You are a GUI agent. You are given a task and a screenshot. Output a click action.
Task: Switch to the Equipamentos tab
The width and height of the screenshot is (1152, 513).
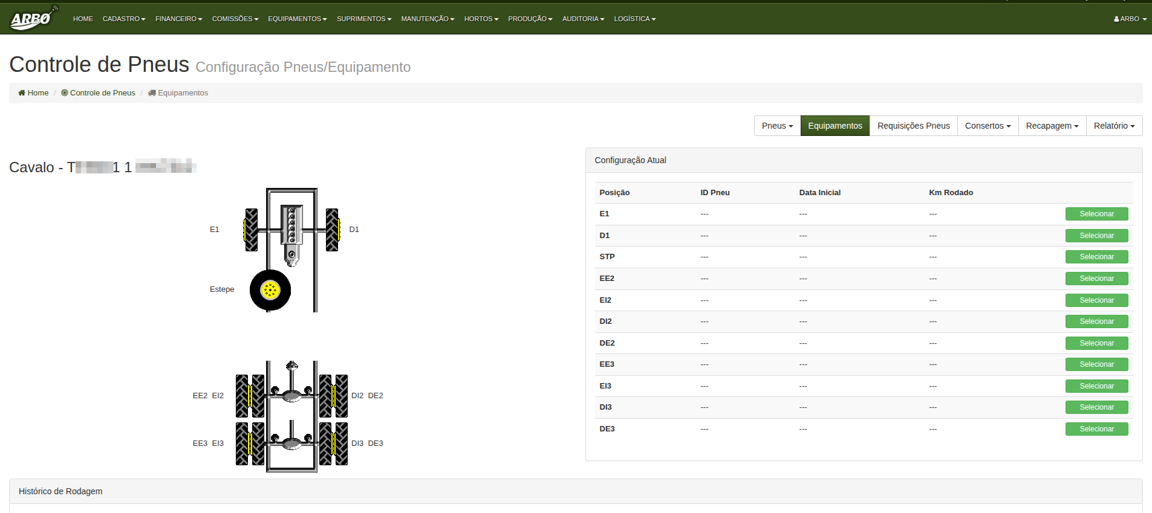coord(835,126)
